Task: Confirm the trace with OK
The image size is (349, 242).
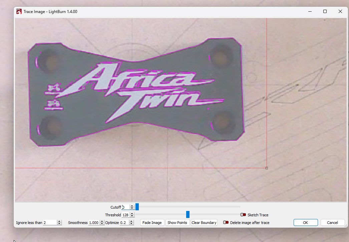Action: pyautogui.click(x=305, y=223)
